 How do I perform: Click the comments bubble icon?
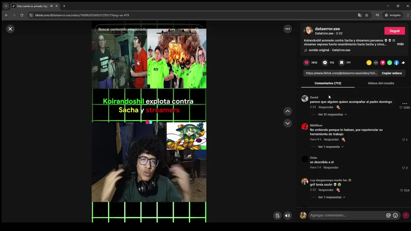(325, 63)
